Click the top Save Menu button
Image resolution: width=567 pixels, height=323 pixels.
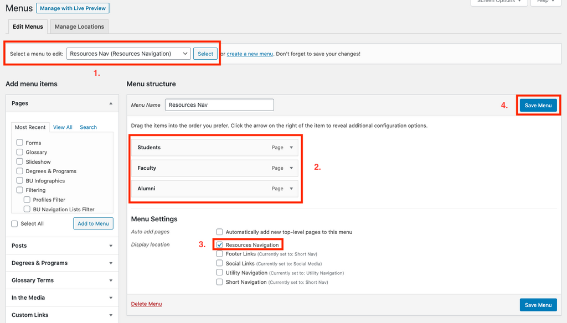coord(538,105)
